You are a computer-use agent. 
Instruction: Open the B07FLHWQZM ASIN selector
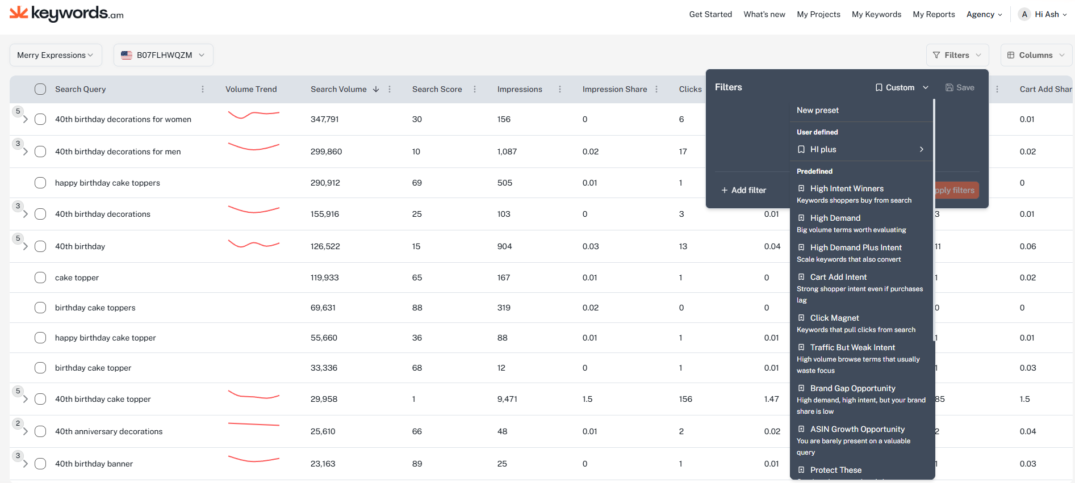pos(164,55)
